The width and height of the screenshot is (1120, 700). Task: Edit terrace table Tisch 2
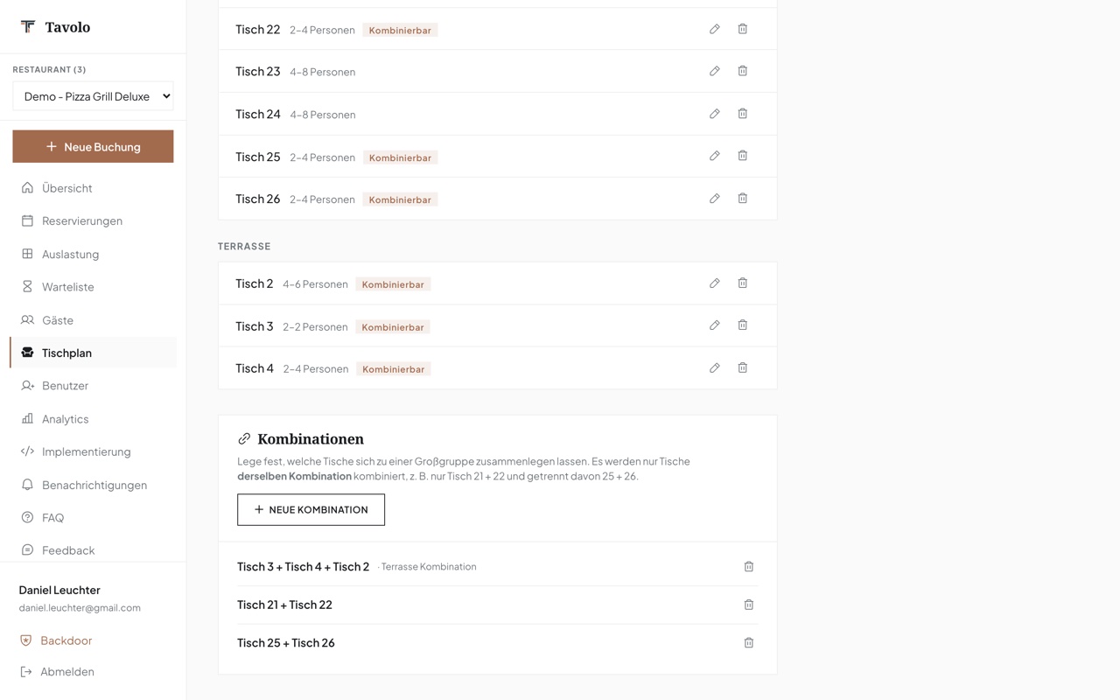click(715, 283)
